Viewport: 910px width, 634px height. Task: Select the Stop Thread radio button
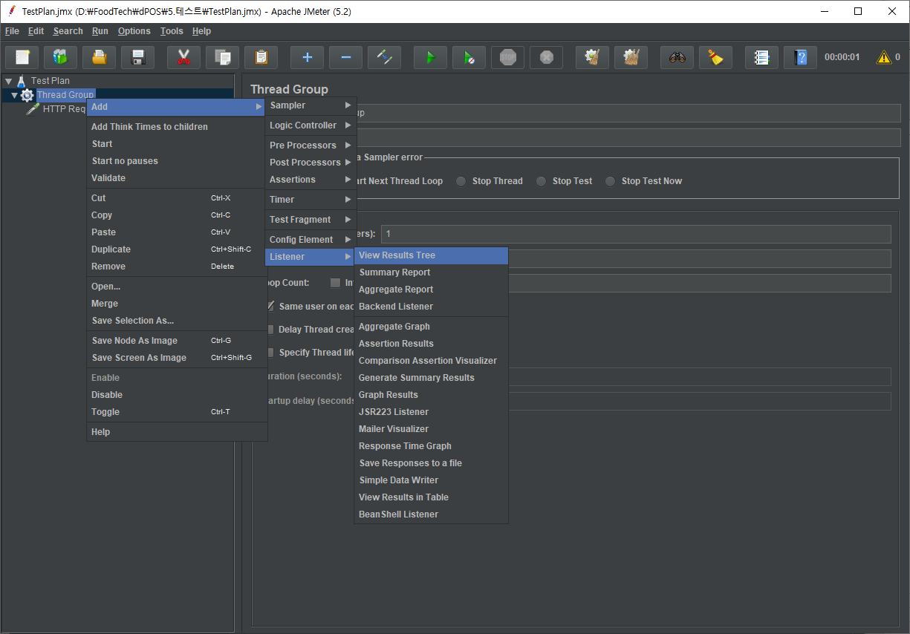(461, 181)
